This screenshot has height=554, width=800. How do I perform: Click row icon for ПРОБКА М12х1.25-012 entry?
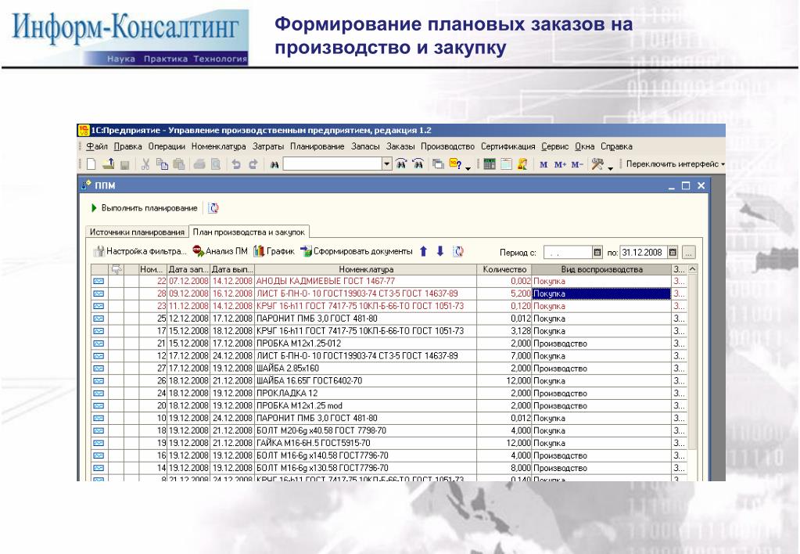tap(99, 344)
